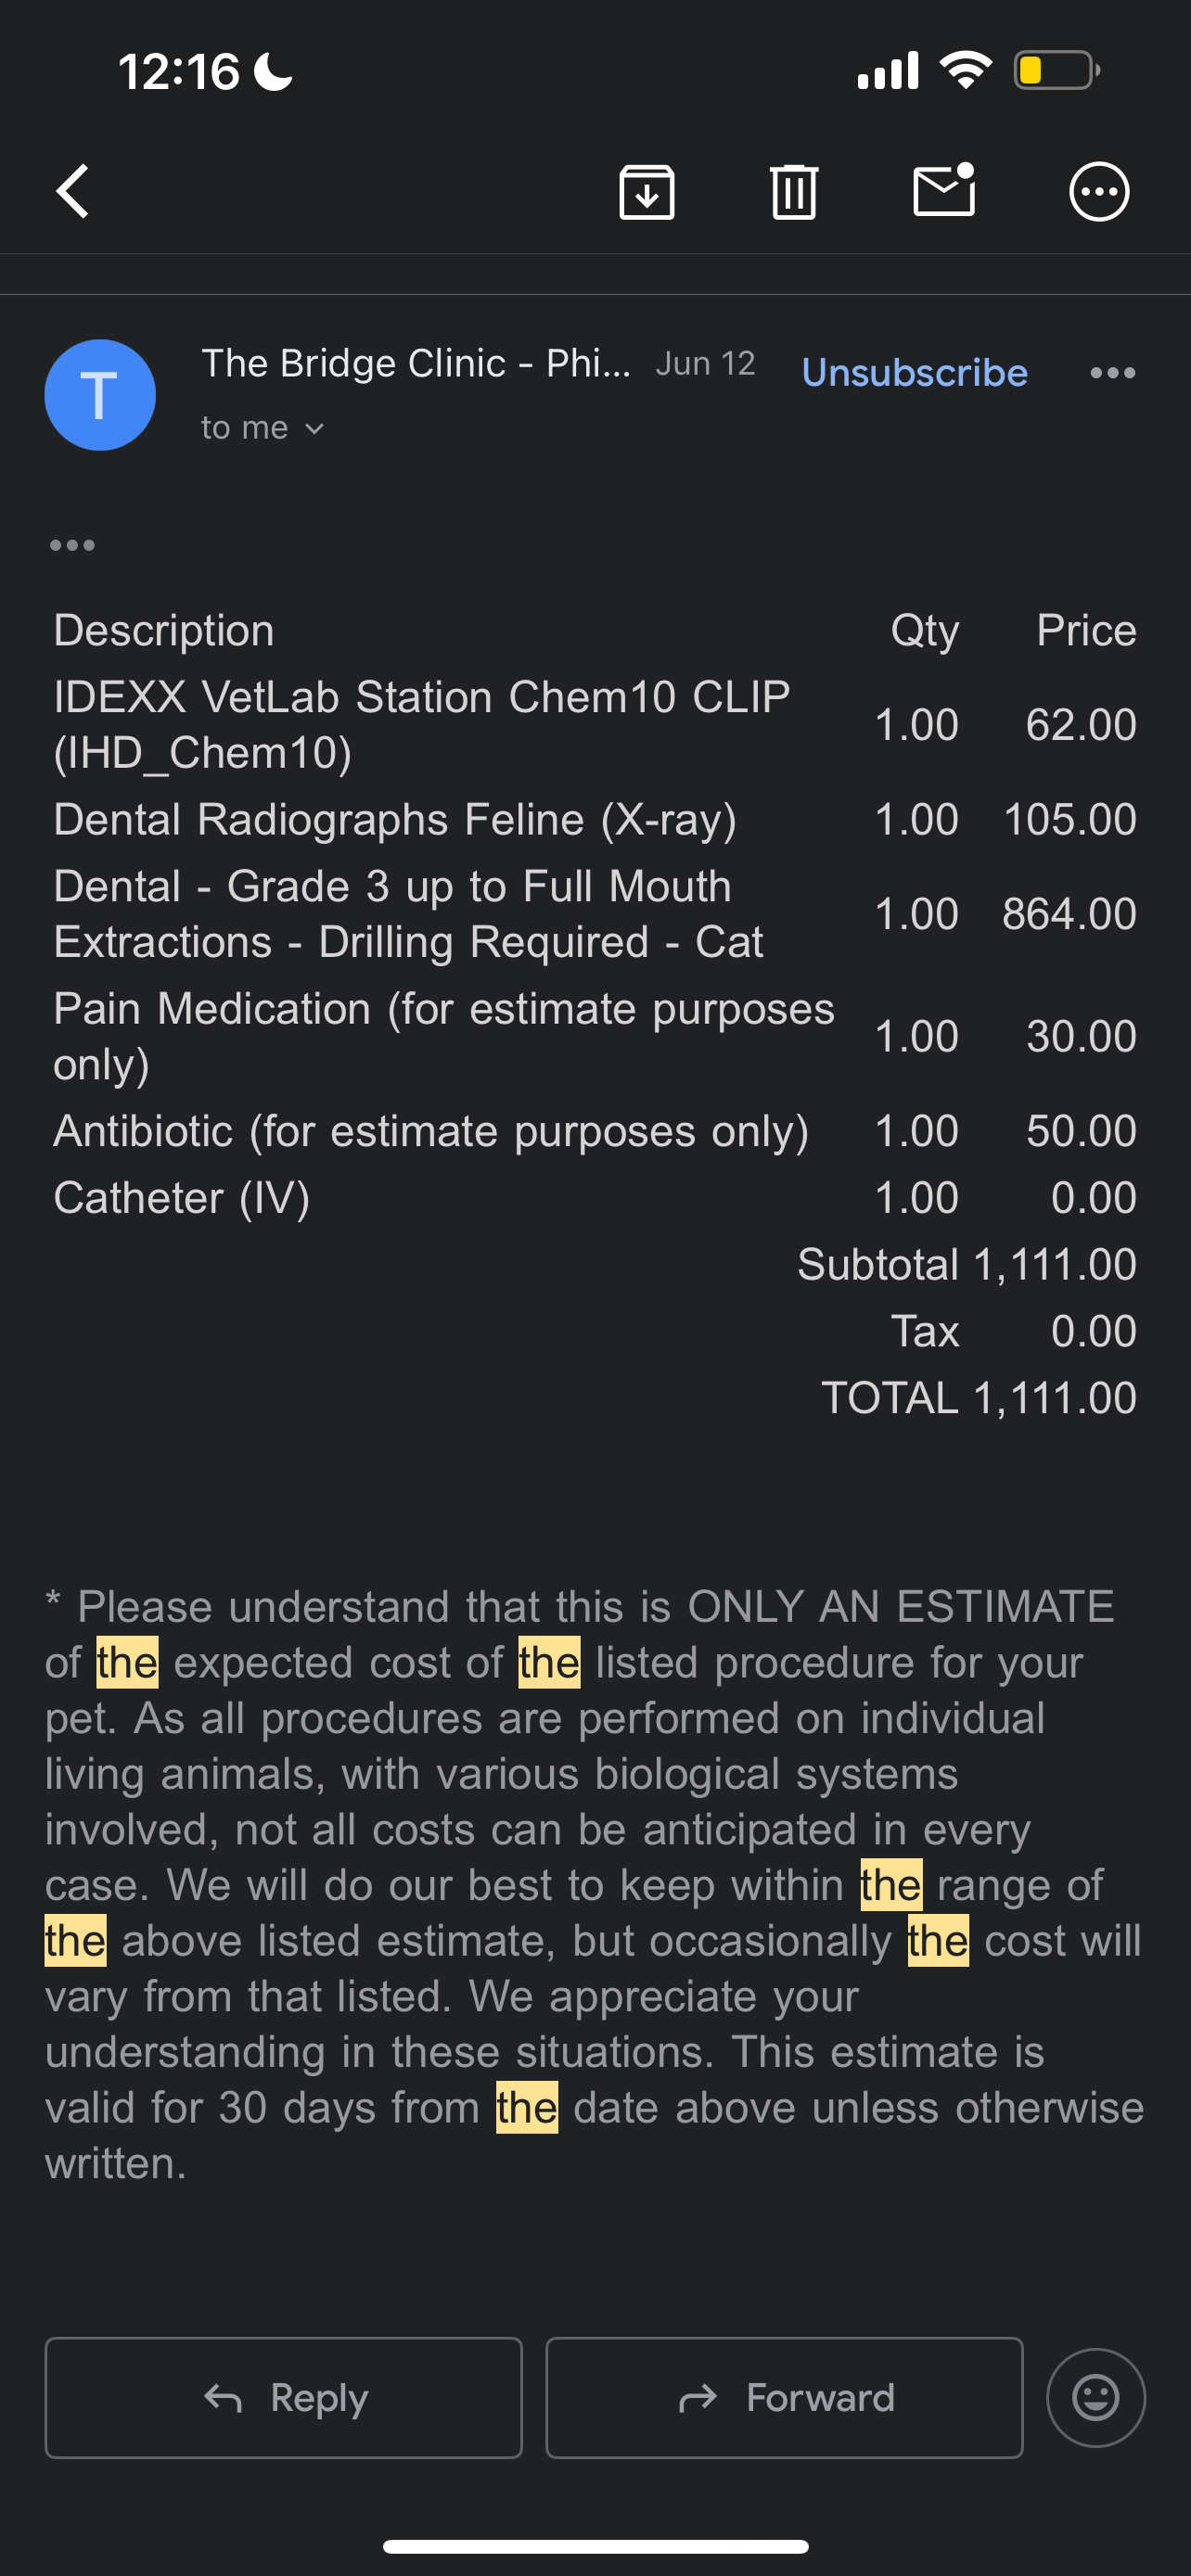Screen dimensions: 1191x2576
Task: Expand recipient details chevron next to "to me"
Action: tap(314, 429)
